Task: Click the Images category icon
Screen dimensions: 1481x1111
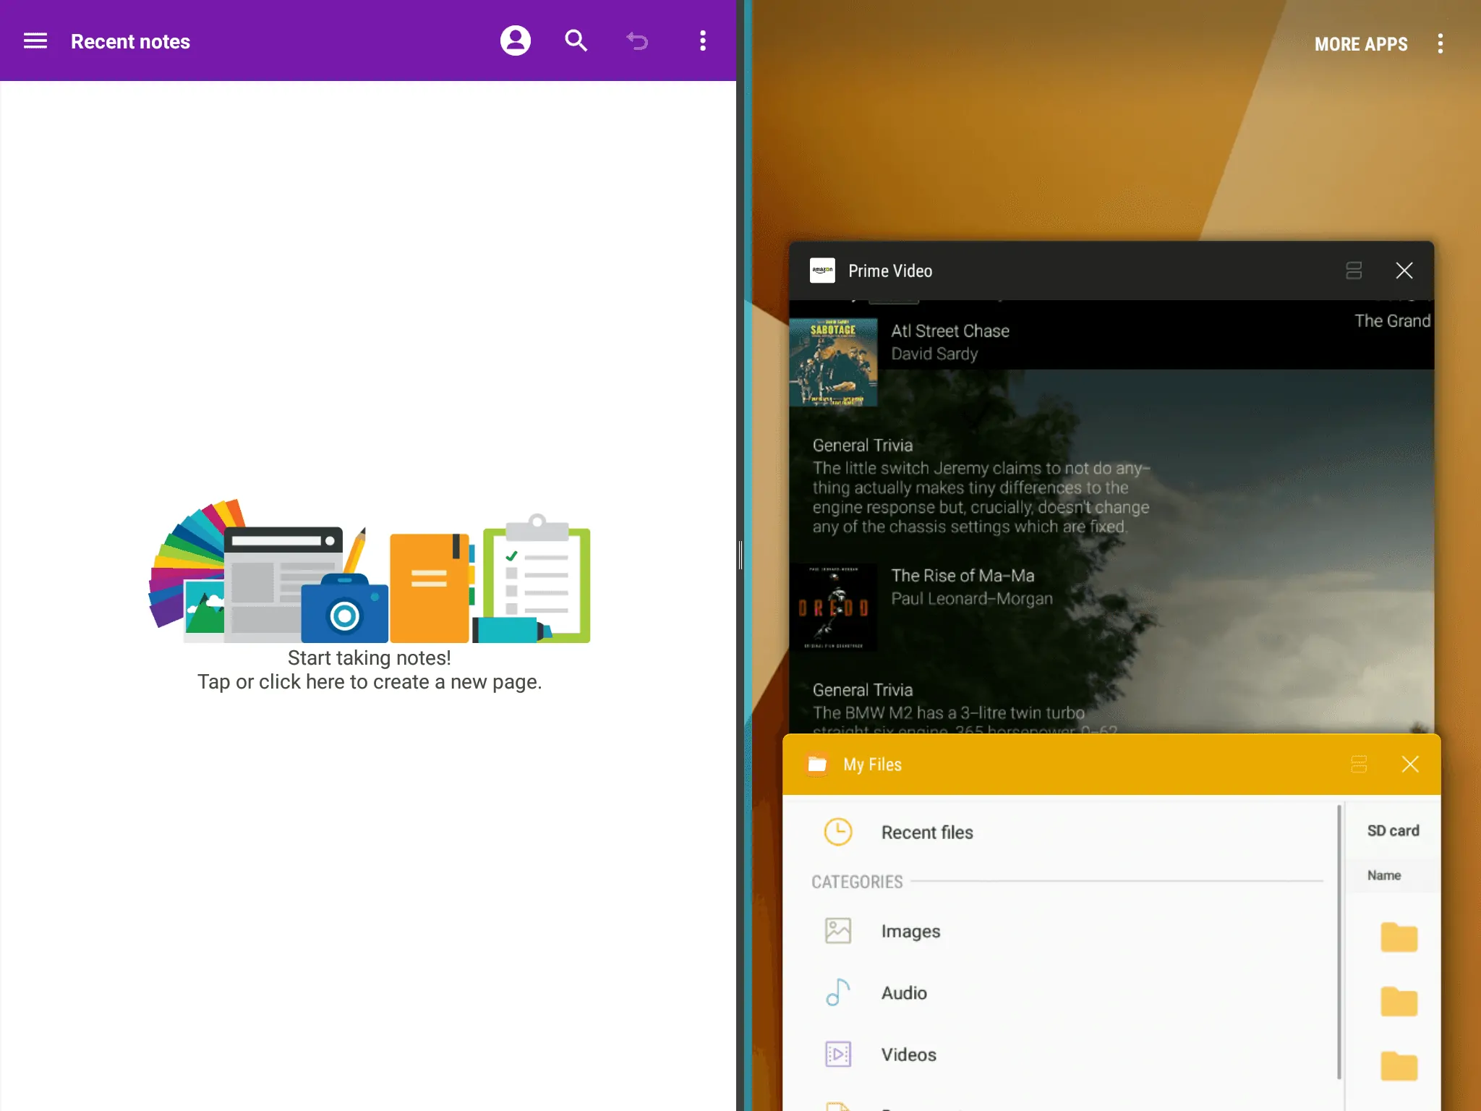Action: pos(838,931)
